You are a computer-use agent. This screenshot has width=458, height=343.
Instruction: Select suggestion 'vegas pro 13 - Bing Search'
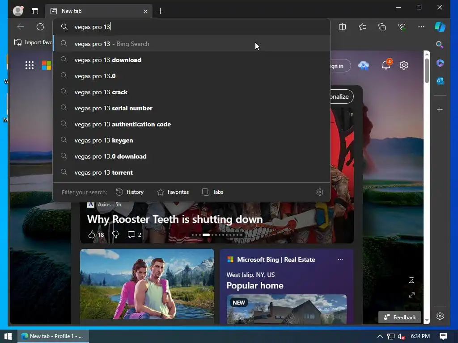[x=191, y=44]
